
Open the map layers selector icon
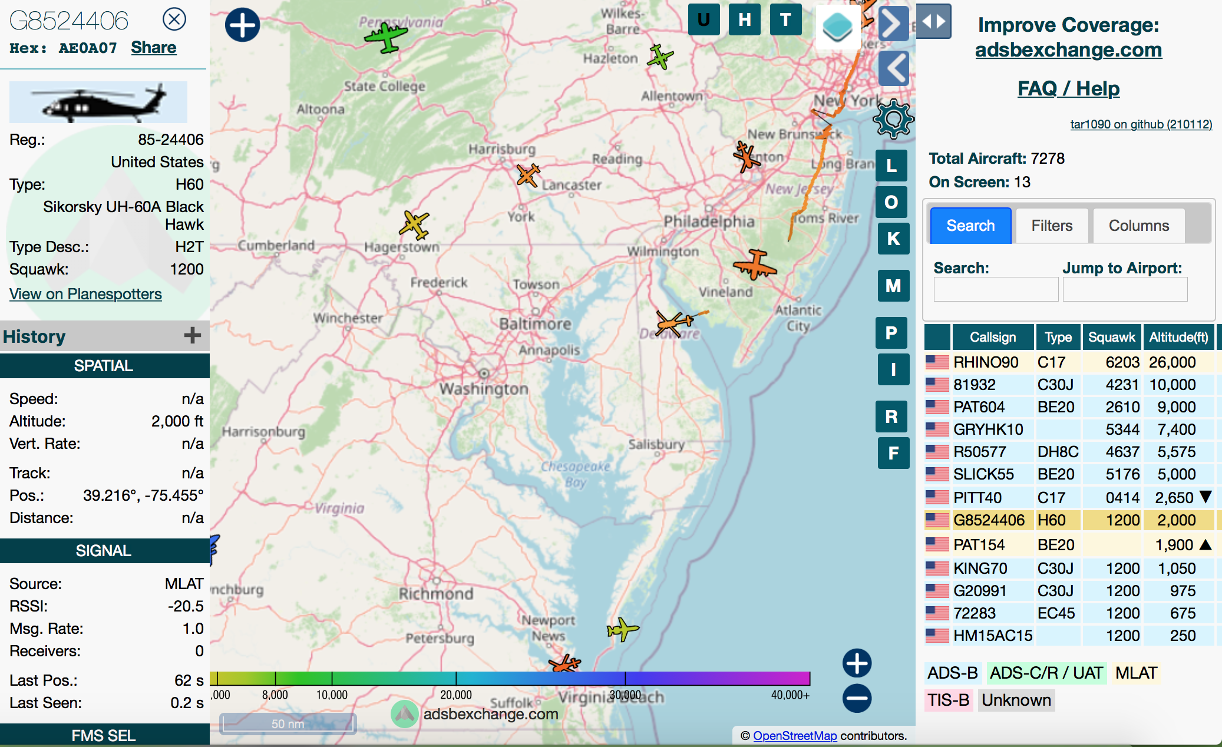pos(837,27)
